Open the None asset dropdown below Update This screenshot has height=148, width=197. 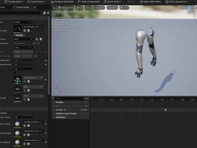click(x=23, y=39)
